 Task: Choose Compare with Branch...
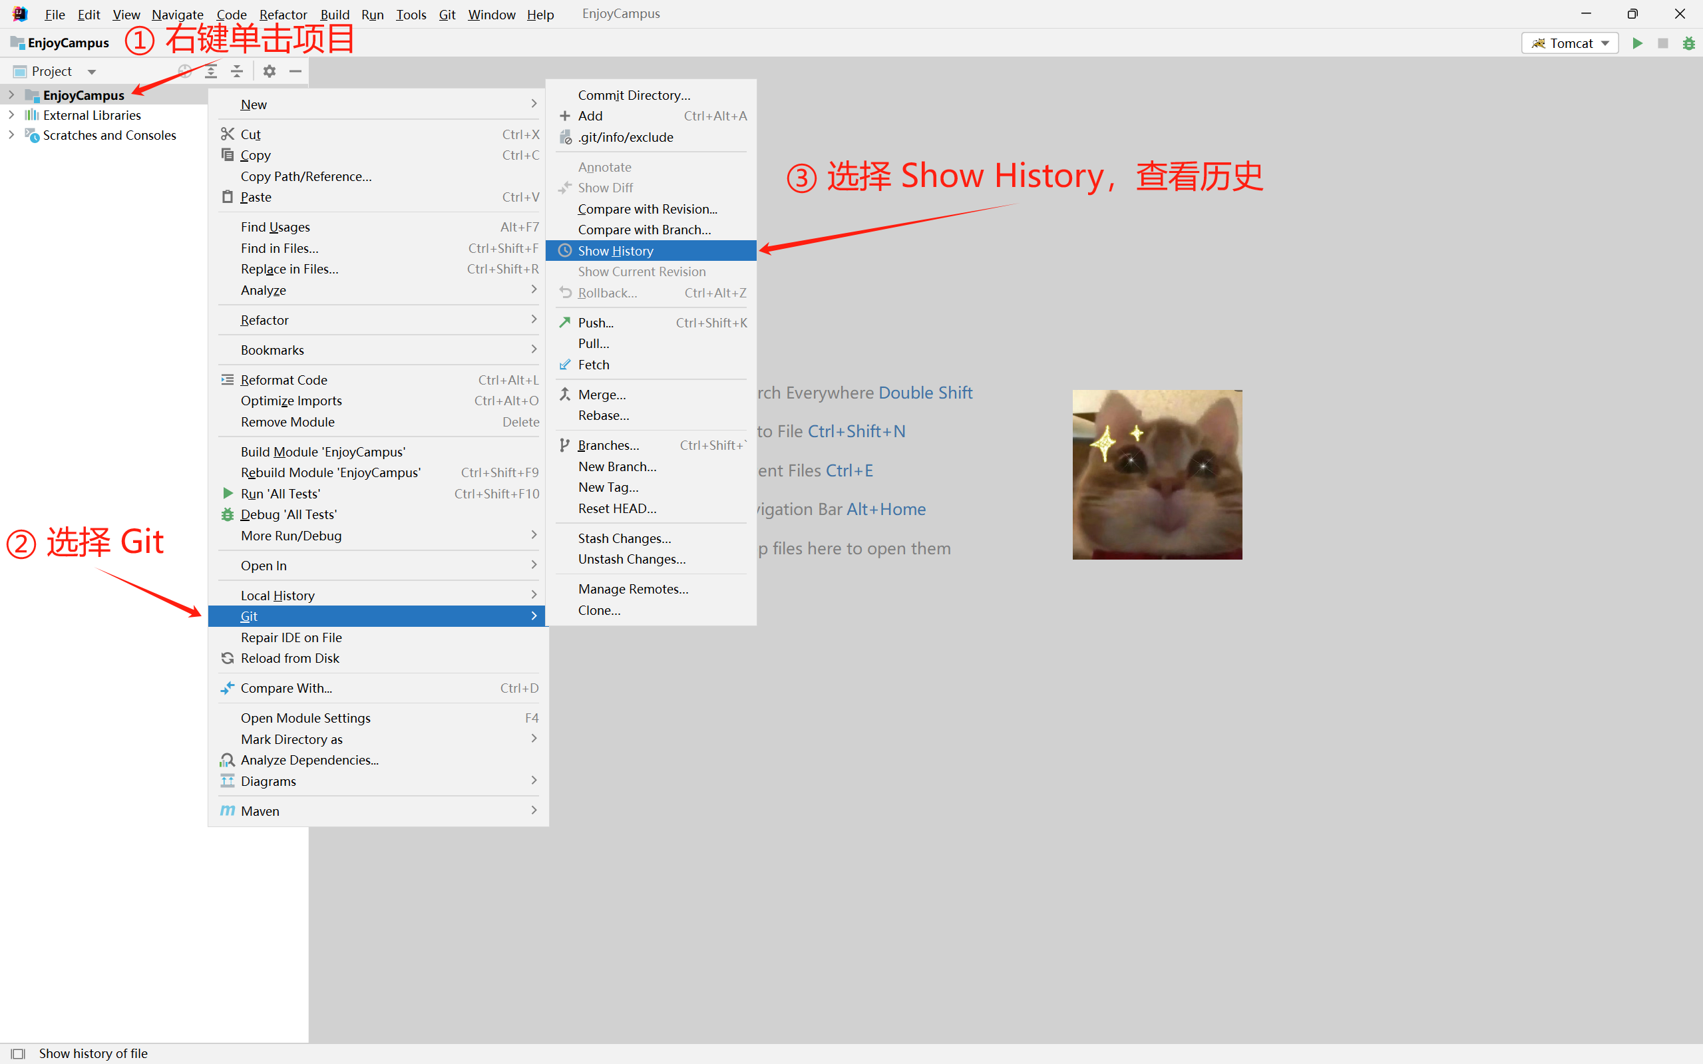pos(651,230)
